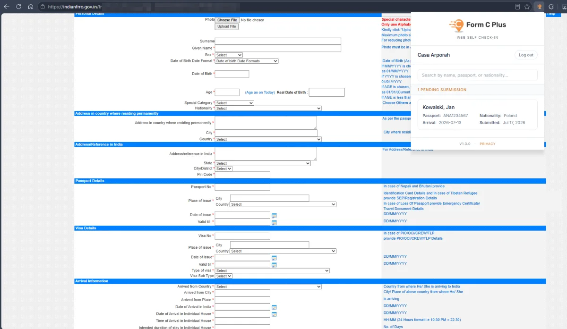Focus the Visa No field
567x329 pixels.
click(x=242, y=236)
